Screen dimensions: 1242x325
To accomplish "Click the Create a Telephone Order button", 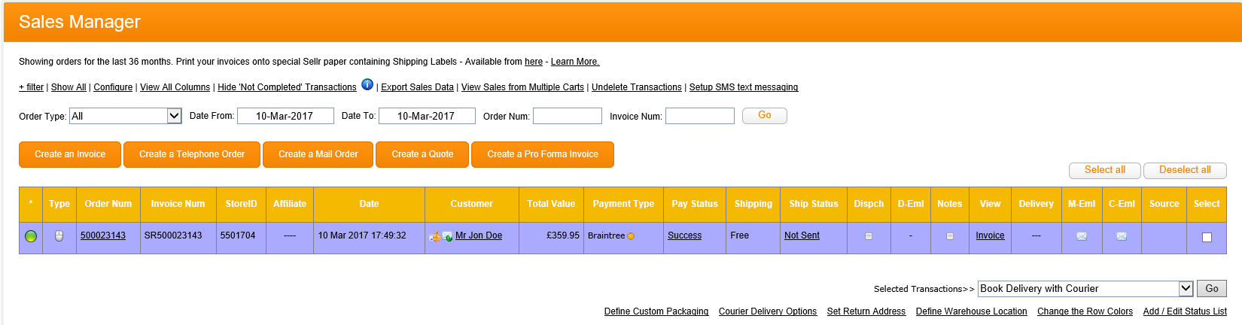I will pos(192,154).
